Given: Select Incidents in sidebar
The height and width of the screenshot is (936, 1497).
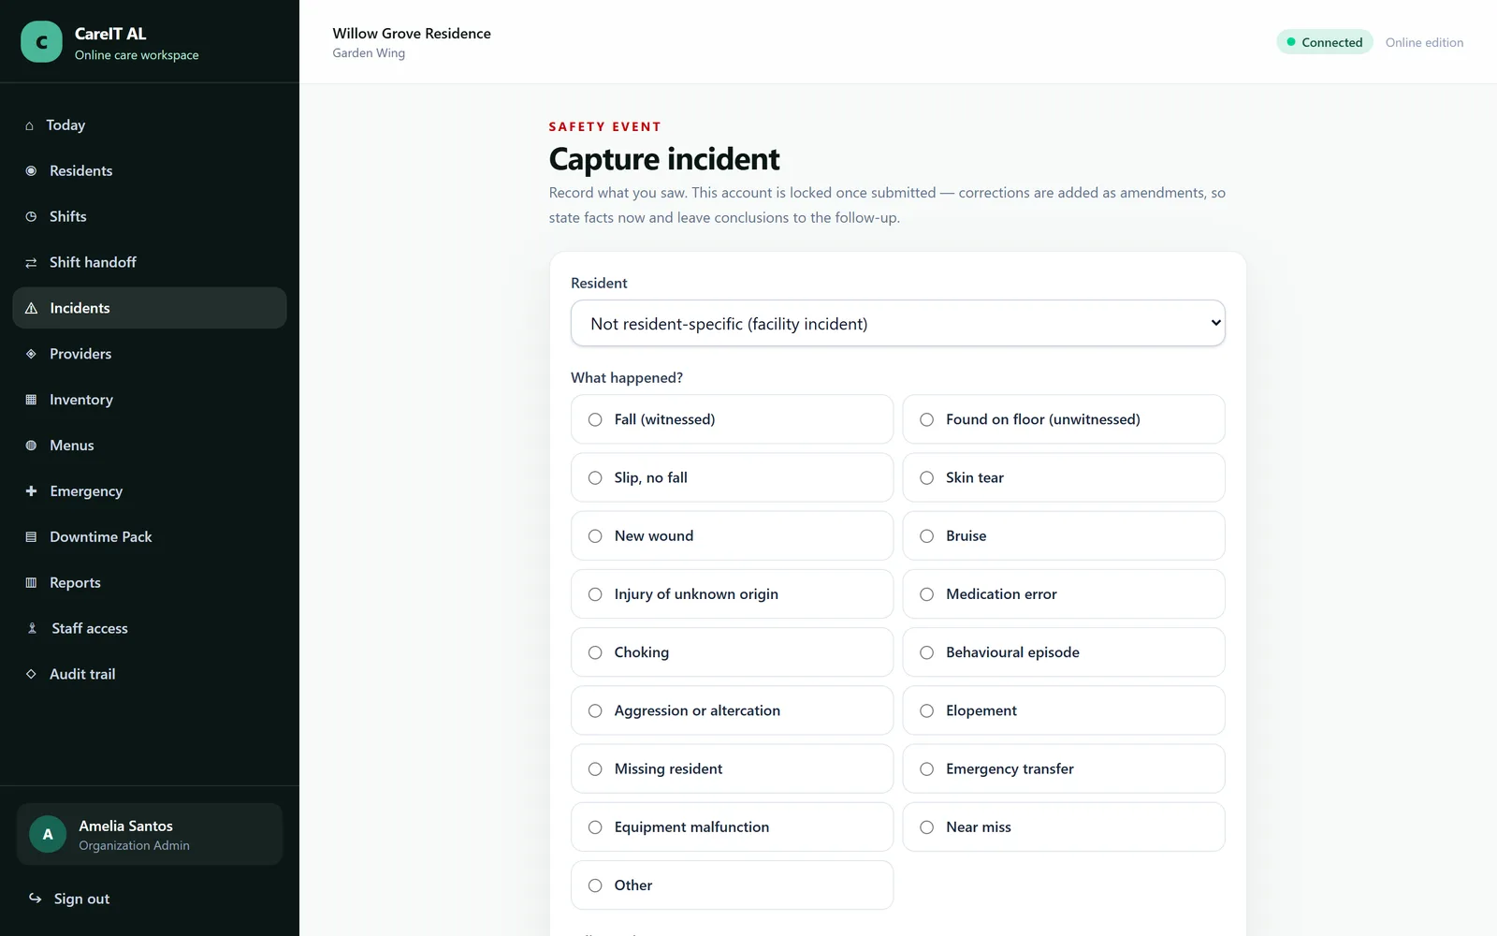Looking at the screenshot, I should coord(150,308).
